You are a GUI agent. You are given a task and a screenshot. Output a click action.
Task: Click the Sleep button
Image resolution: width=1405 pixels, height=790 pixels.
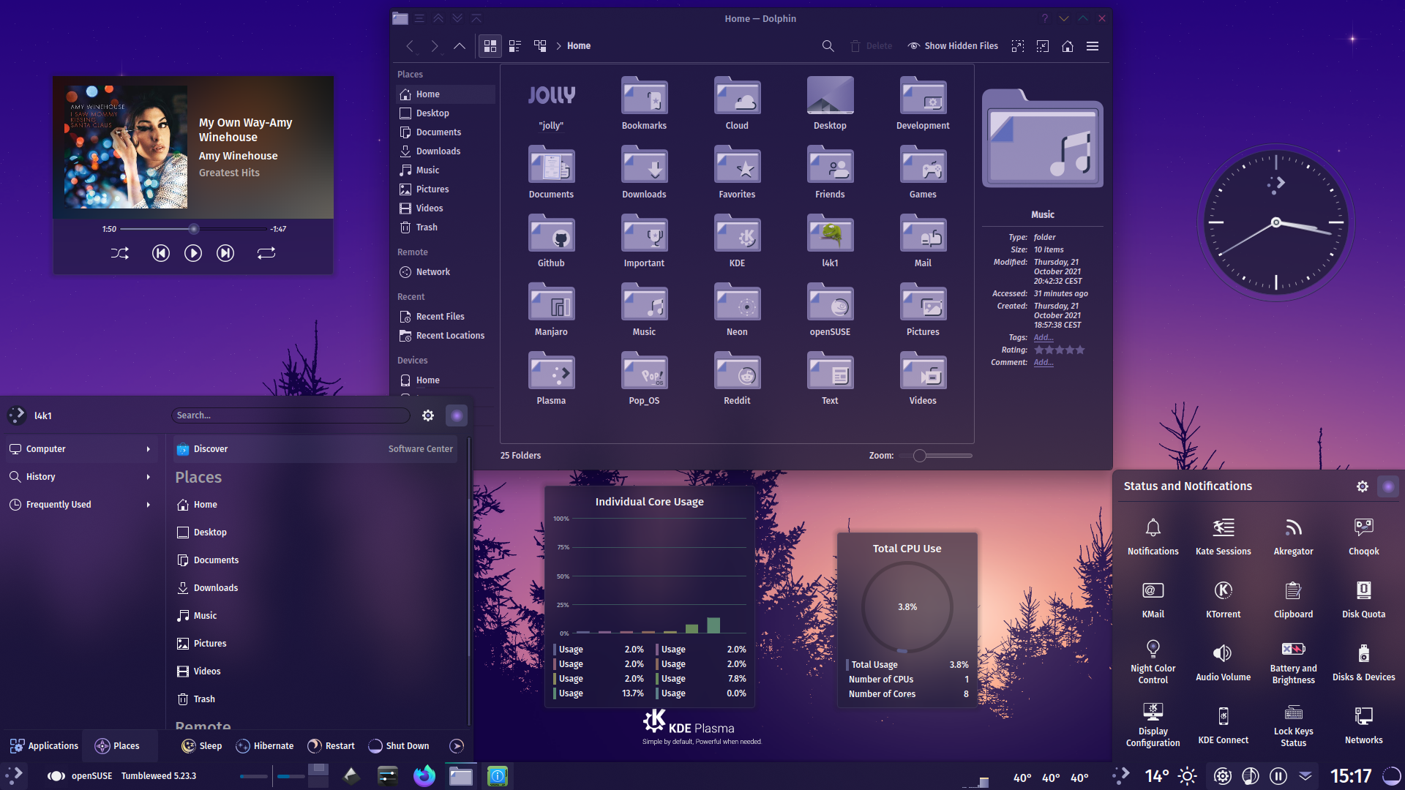201,746
